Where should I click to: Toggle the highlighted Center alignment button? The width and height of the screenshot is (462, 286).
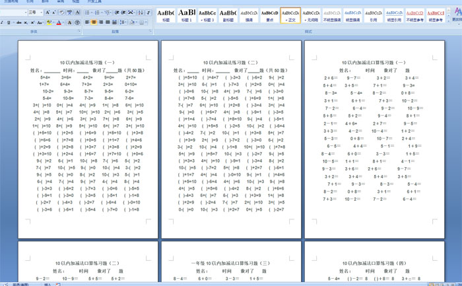pyautogui.click(x=94, y=22)
